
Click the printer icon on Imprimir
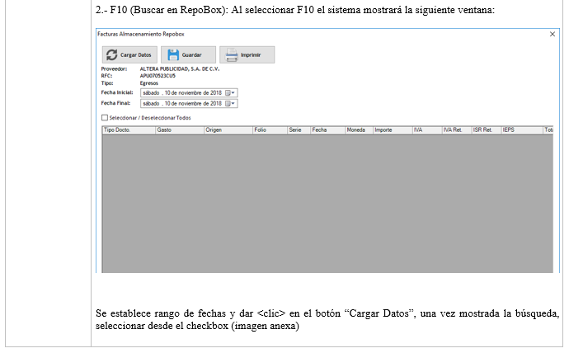click(232, 55)
